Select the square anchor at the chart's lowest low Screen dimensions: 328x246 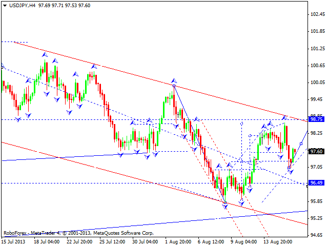point(225,202)
